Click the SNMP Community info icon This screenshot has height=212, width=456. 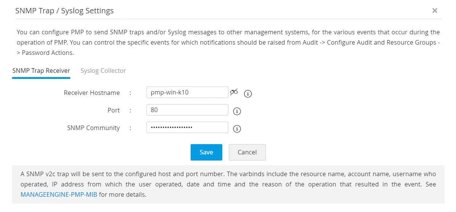click(x=237, y=129)
